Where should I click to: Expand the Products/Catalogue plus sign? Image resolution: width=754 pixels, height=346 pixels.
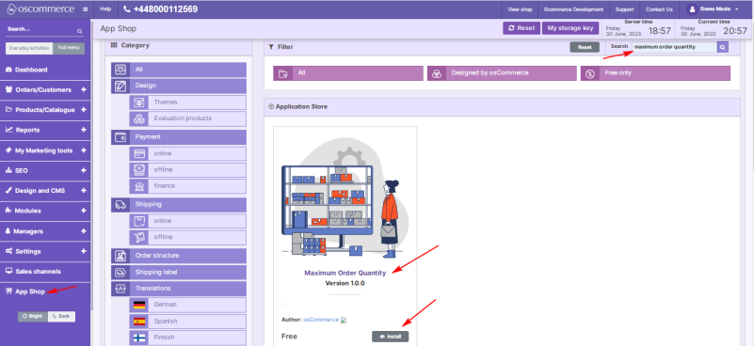click(x=84, y=110)
